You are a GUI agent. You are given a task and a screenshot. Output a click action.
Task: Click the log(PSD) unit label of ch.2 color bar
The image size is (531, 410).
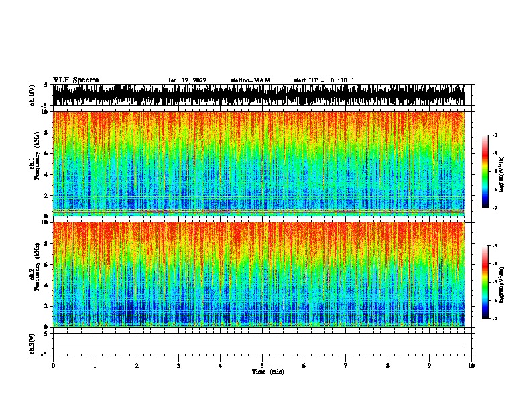pyautogui.click(x=502, y=285)
